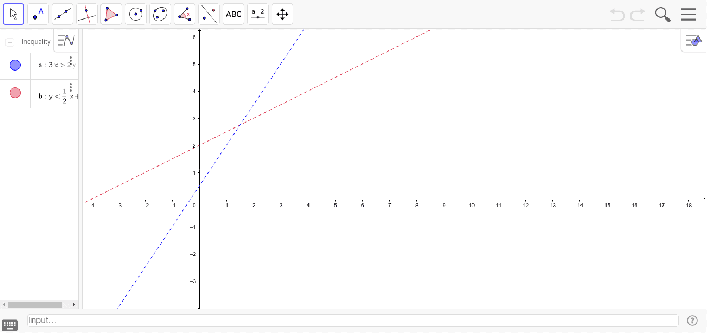Select the Point tool
707x333 pixels.
38,14
